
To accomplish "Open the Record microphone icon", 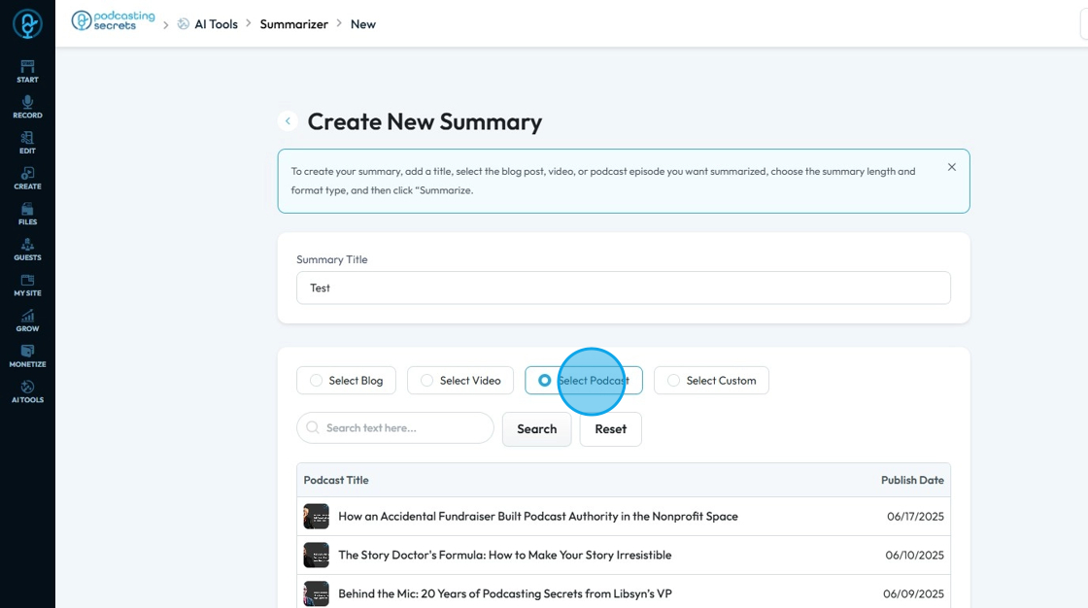I will tap(27, 106).
